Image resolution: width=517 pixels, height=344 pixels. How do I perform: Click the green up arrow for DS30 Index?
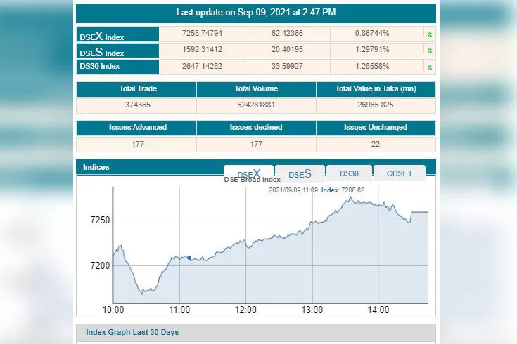[430, 67]
